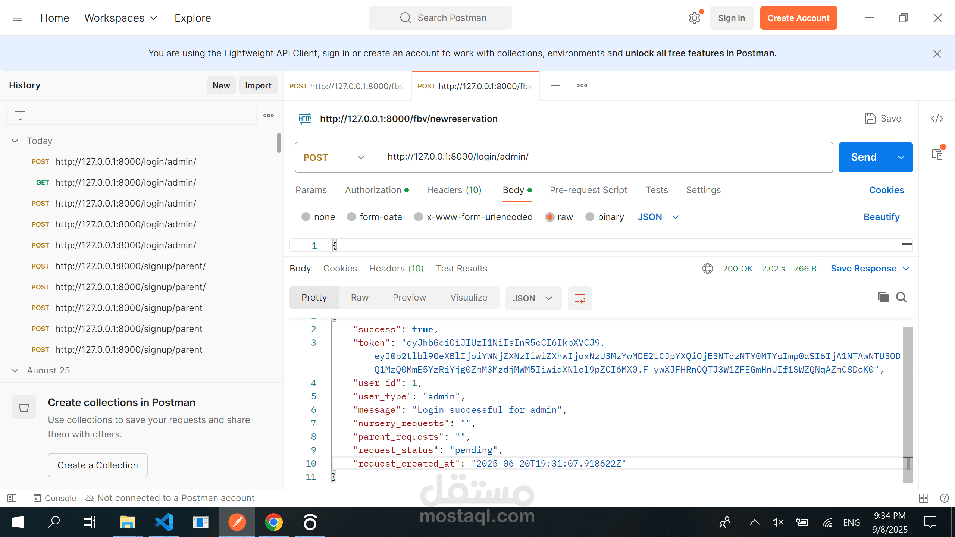The height and width of the screenshot is (537, 955).
Task: Open the response JSON format dropdown
Action: (x=533, y=298)
